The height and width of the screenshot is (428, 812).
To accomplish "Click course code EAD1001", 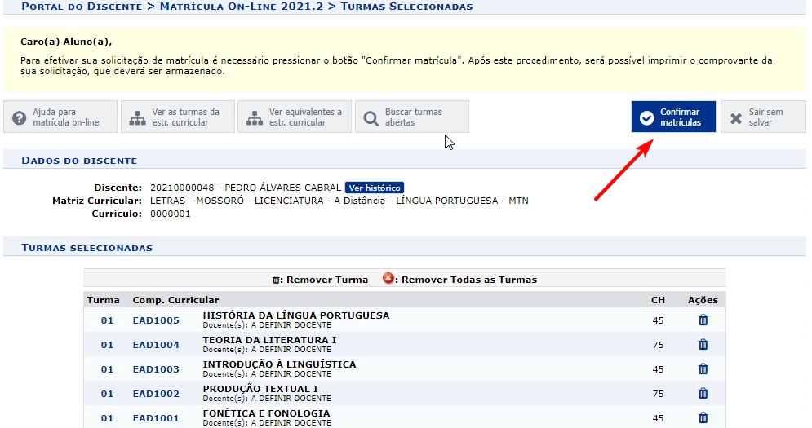I will [x=156, y=418].
